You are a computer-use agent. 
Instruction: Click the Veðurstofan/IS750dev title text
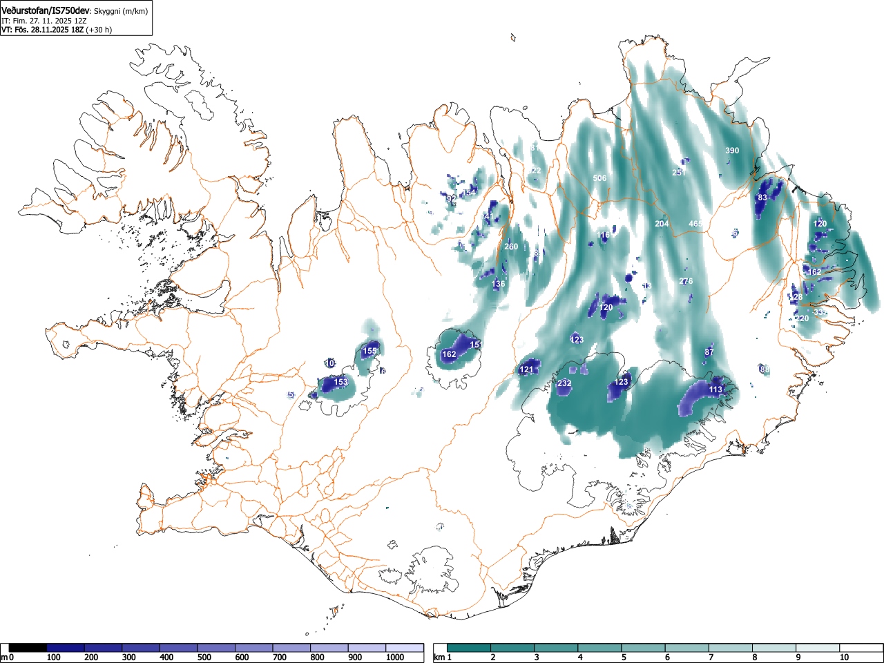click(46, 10)
